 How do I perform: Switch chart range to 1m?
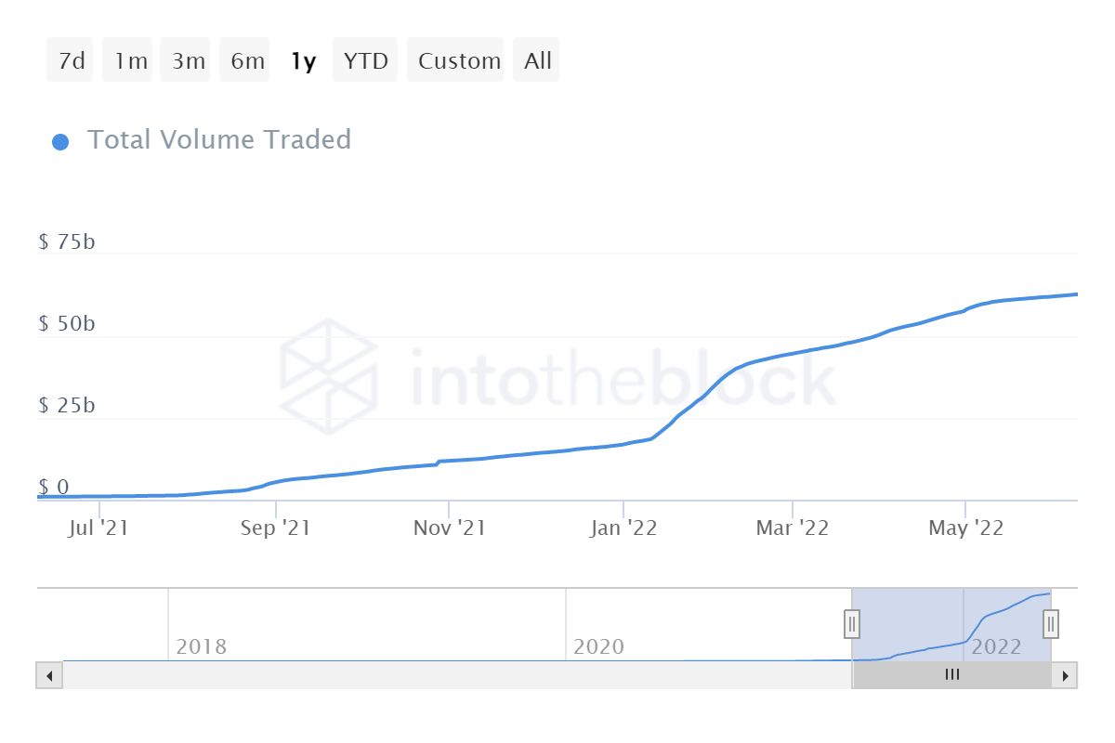pyautogui.click(x=130, y=61)
